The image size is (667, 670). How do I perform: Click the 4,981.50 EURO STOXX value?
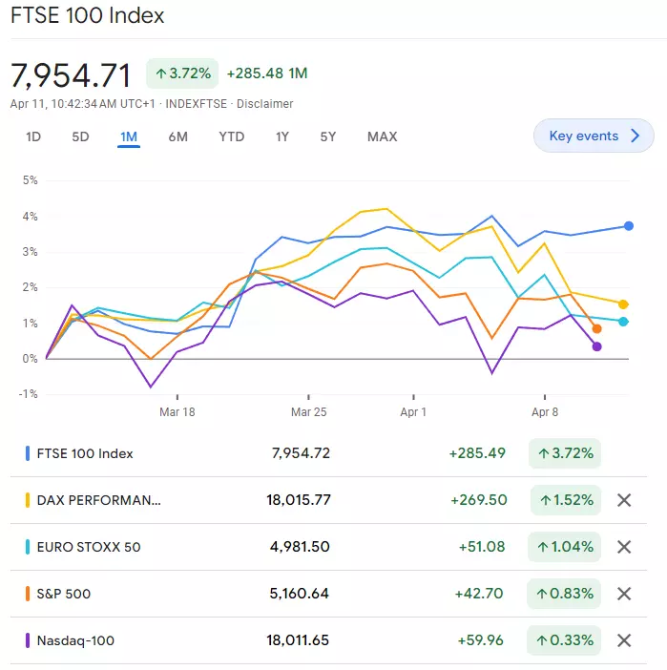pos(300,547)
